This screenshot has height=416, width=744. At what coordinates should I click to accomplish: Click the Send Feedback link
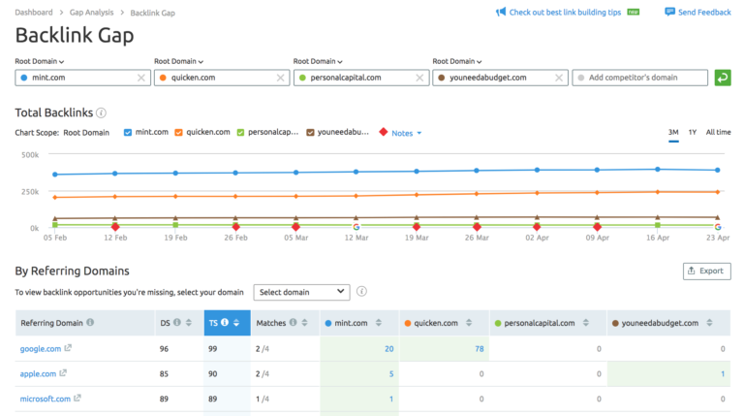704,13
